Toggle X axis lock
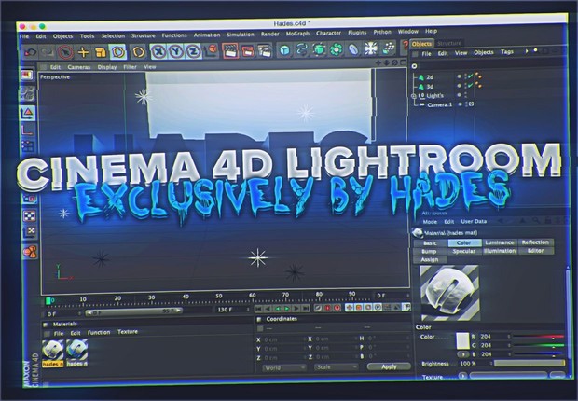578x401 pixels. 158,51
